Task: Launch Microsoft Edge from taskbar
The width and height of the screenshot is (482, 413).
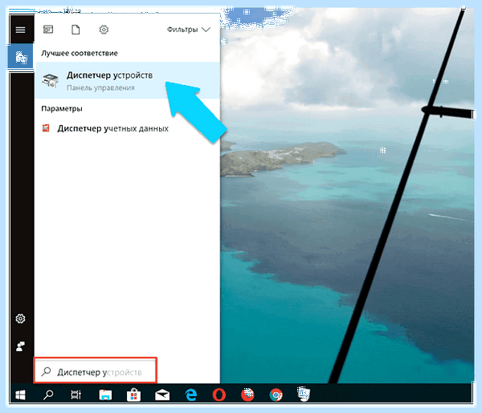Action: (x=191, y=395)
